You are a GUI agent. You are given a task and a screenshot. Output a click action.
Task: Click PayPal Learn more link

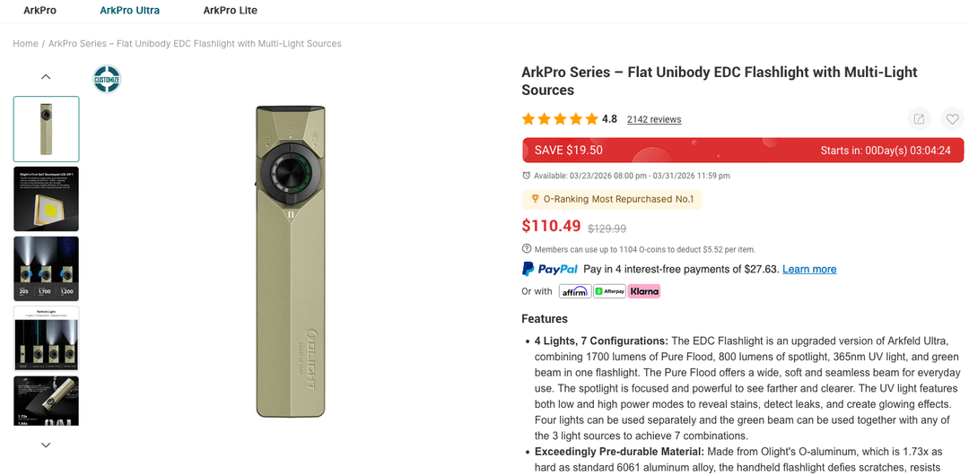click(809, 269)
